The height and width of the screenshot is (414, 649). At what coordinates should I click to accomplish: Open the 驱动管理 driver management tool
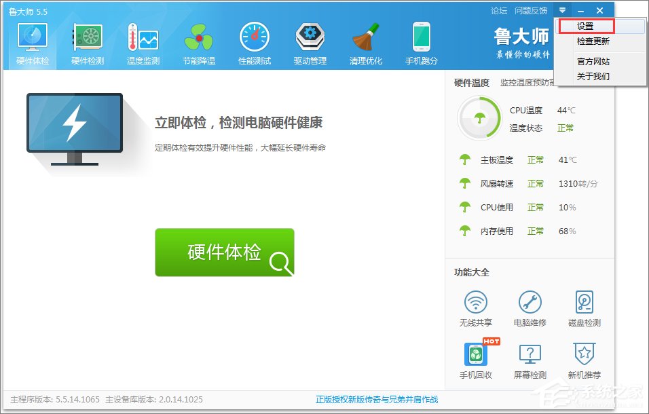[310, 41]
